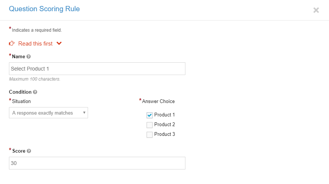Click the Maximum 100 characters hint text
The height and width of the screenshot is (184, 329).
point(35,79)
